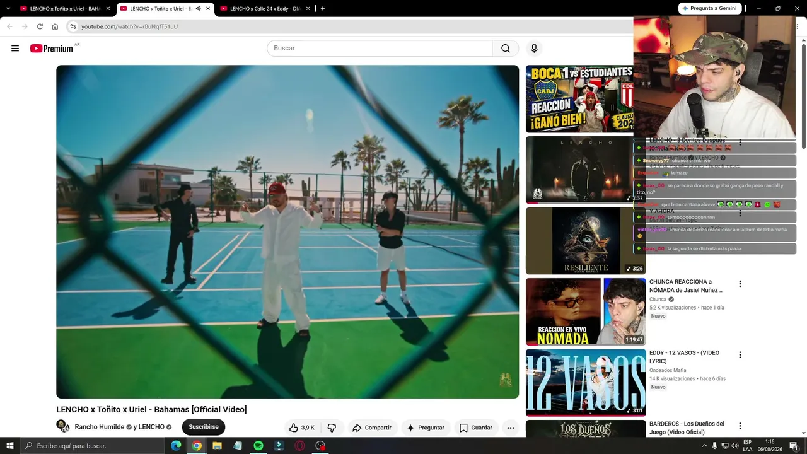Open options for BARDEROS video
Image resolution: width=807 pixels, height=454 pixels.
(x=740, y=426)
